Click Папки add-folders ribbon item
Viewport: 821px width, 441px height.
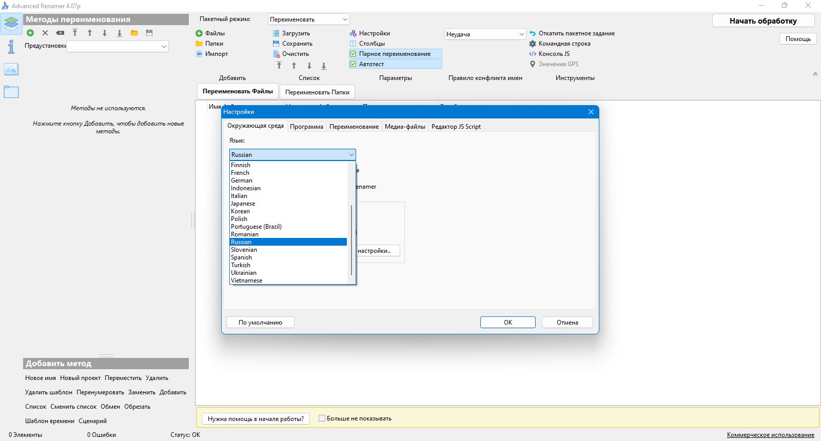pyautogui.click(x=209, y=44)
